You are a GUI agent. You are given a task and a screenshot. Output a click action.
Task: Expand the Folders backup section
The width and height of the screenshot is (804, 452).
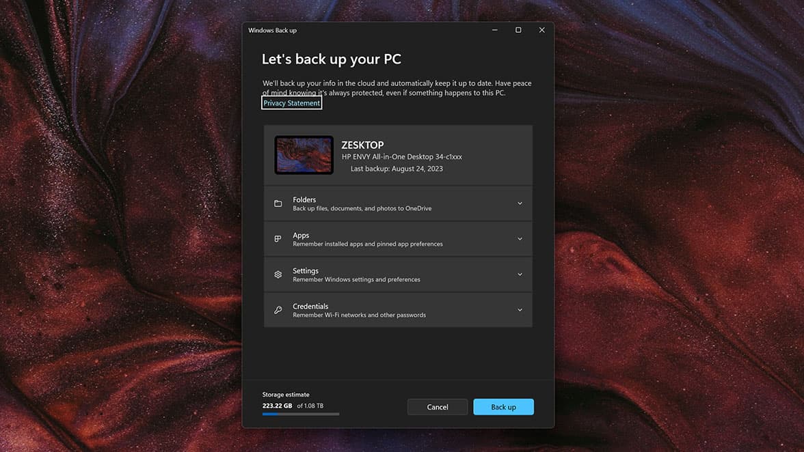(520, 203)
